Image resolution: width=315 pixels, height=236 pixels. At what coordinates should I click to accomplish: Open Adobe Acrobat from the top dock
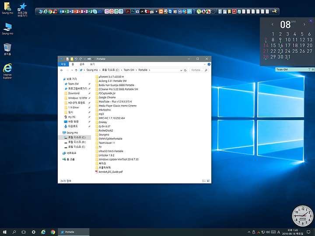point(128,11)
